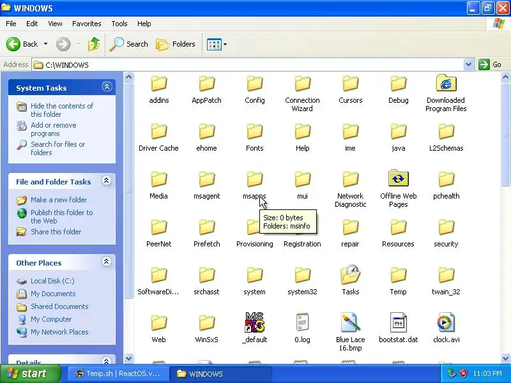Select the Downloaded Program Files folder icon
Image resolution: width=511 pixels, height=383 pixels.
click(446, 83)
